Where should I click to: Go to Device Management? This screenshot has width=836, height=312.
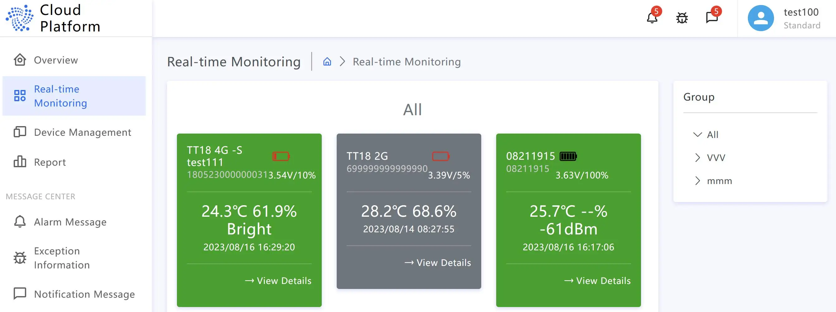[x=83, y=132]
